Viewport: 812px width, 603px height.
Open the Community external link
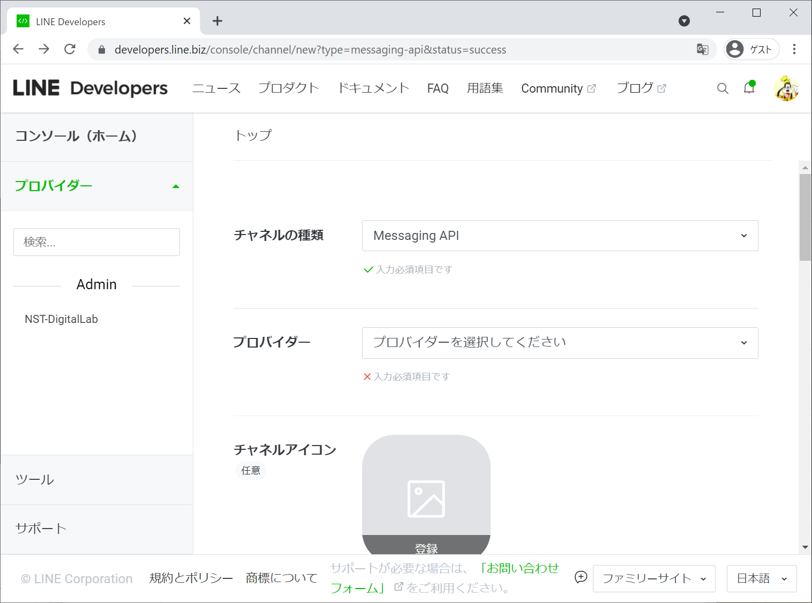[x=558, y=88]
